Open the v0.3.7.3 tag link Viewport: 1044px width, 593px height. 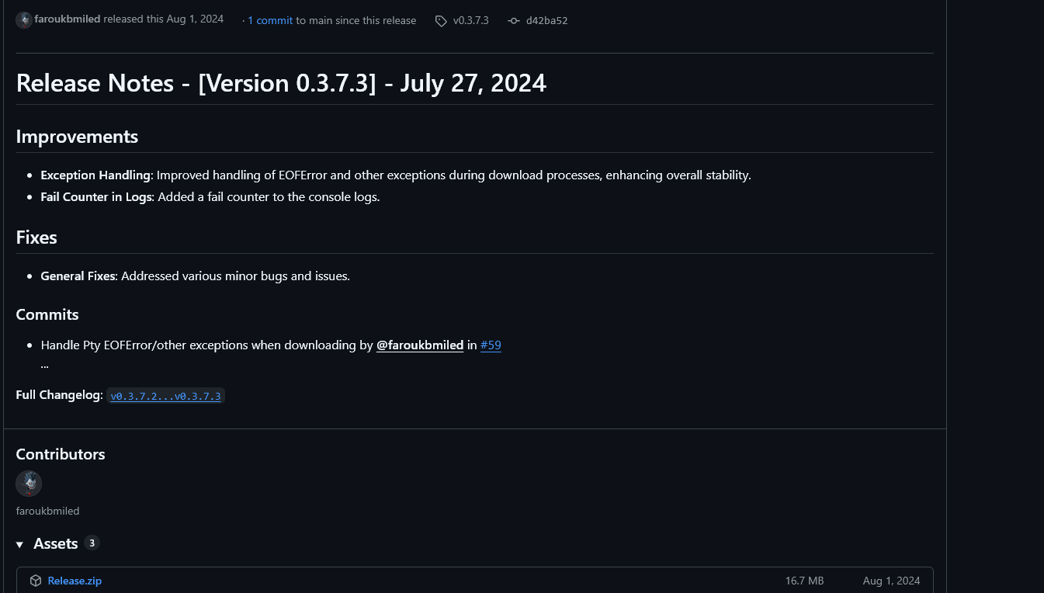click(x=471, y=20)
